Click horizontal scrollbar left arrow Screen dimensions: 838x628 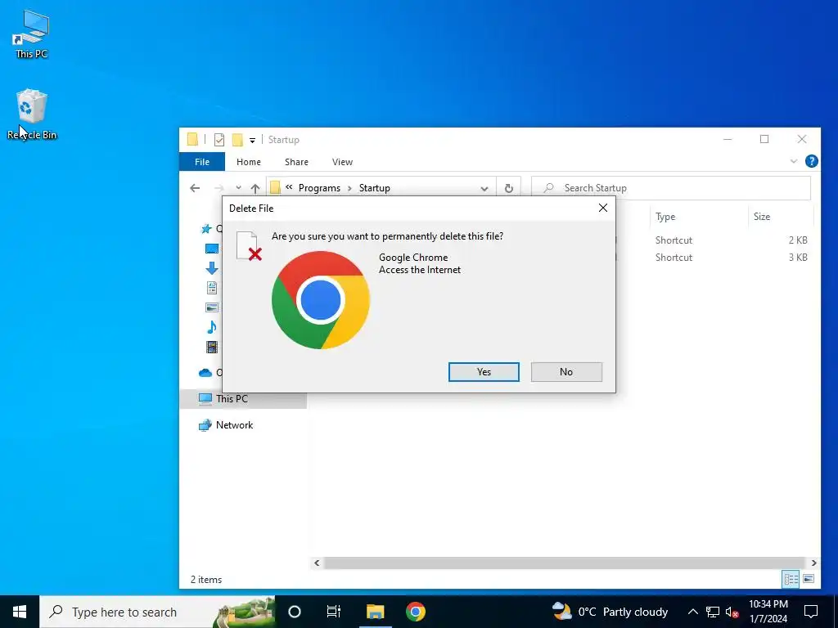pos(317,563)
